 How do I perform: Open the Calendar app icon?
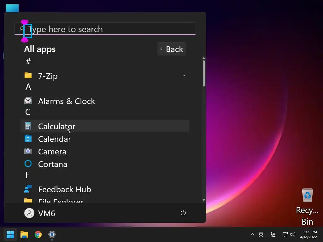click(x=28, y=138)
